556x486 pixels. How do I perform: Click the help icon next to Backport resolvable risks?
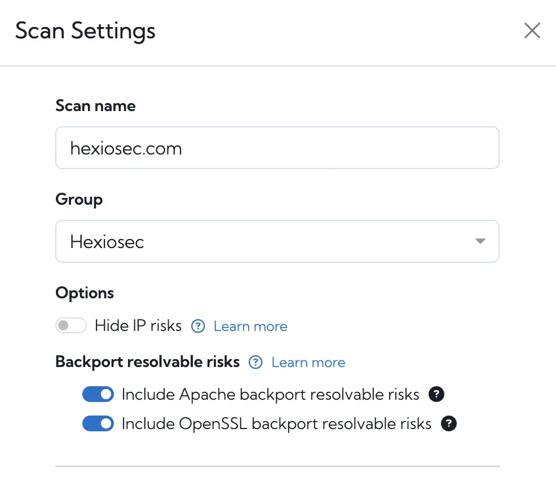(255, 363)
